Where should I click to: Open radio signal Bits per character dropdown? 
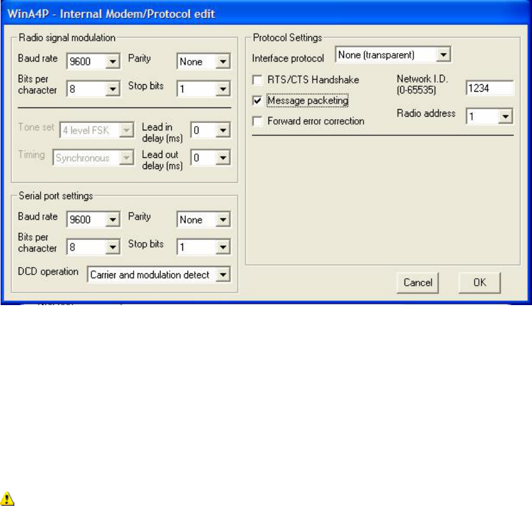(93, 89)
